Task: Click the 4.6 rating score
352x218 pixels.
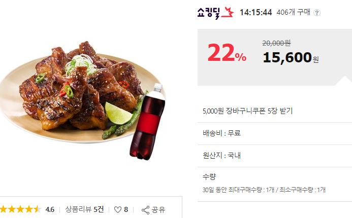Action: point(50,210)
